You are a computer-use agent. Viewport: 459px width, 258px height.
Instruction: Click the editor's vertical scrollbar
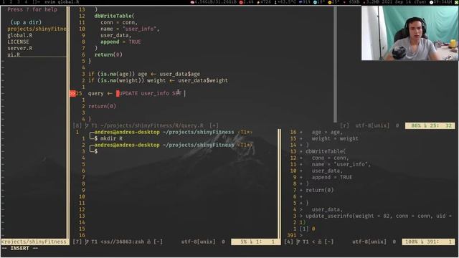(335, 64)
